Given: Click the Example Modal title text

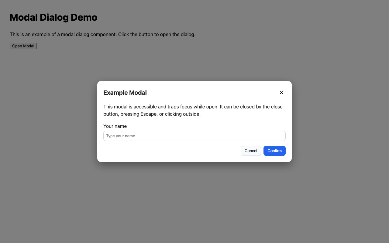Looking at the screenshot, I should pyautogui.click(x=125, y=93).
